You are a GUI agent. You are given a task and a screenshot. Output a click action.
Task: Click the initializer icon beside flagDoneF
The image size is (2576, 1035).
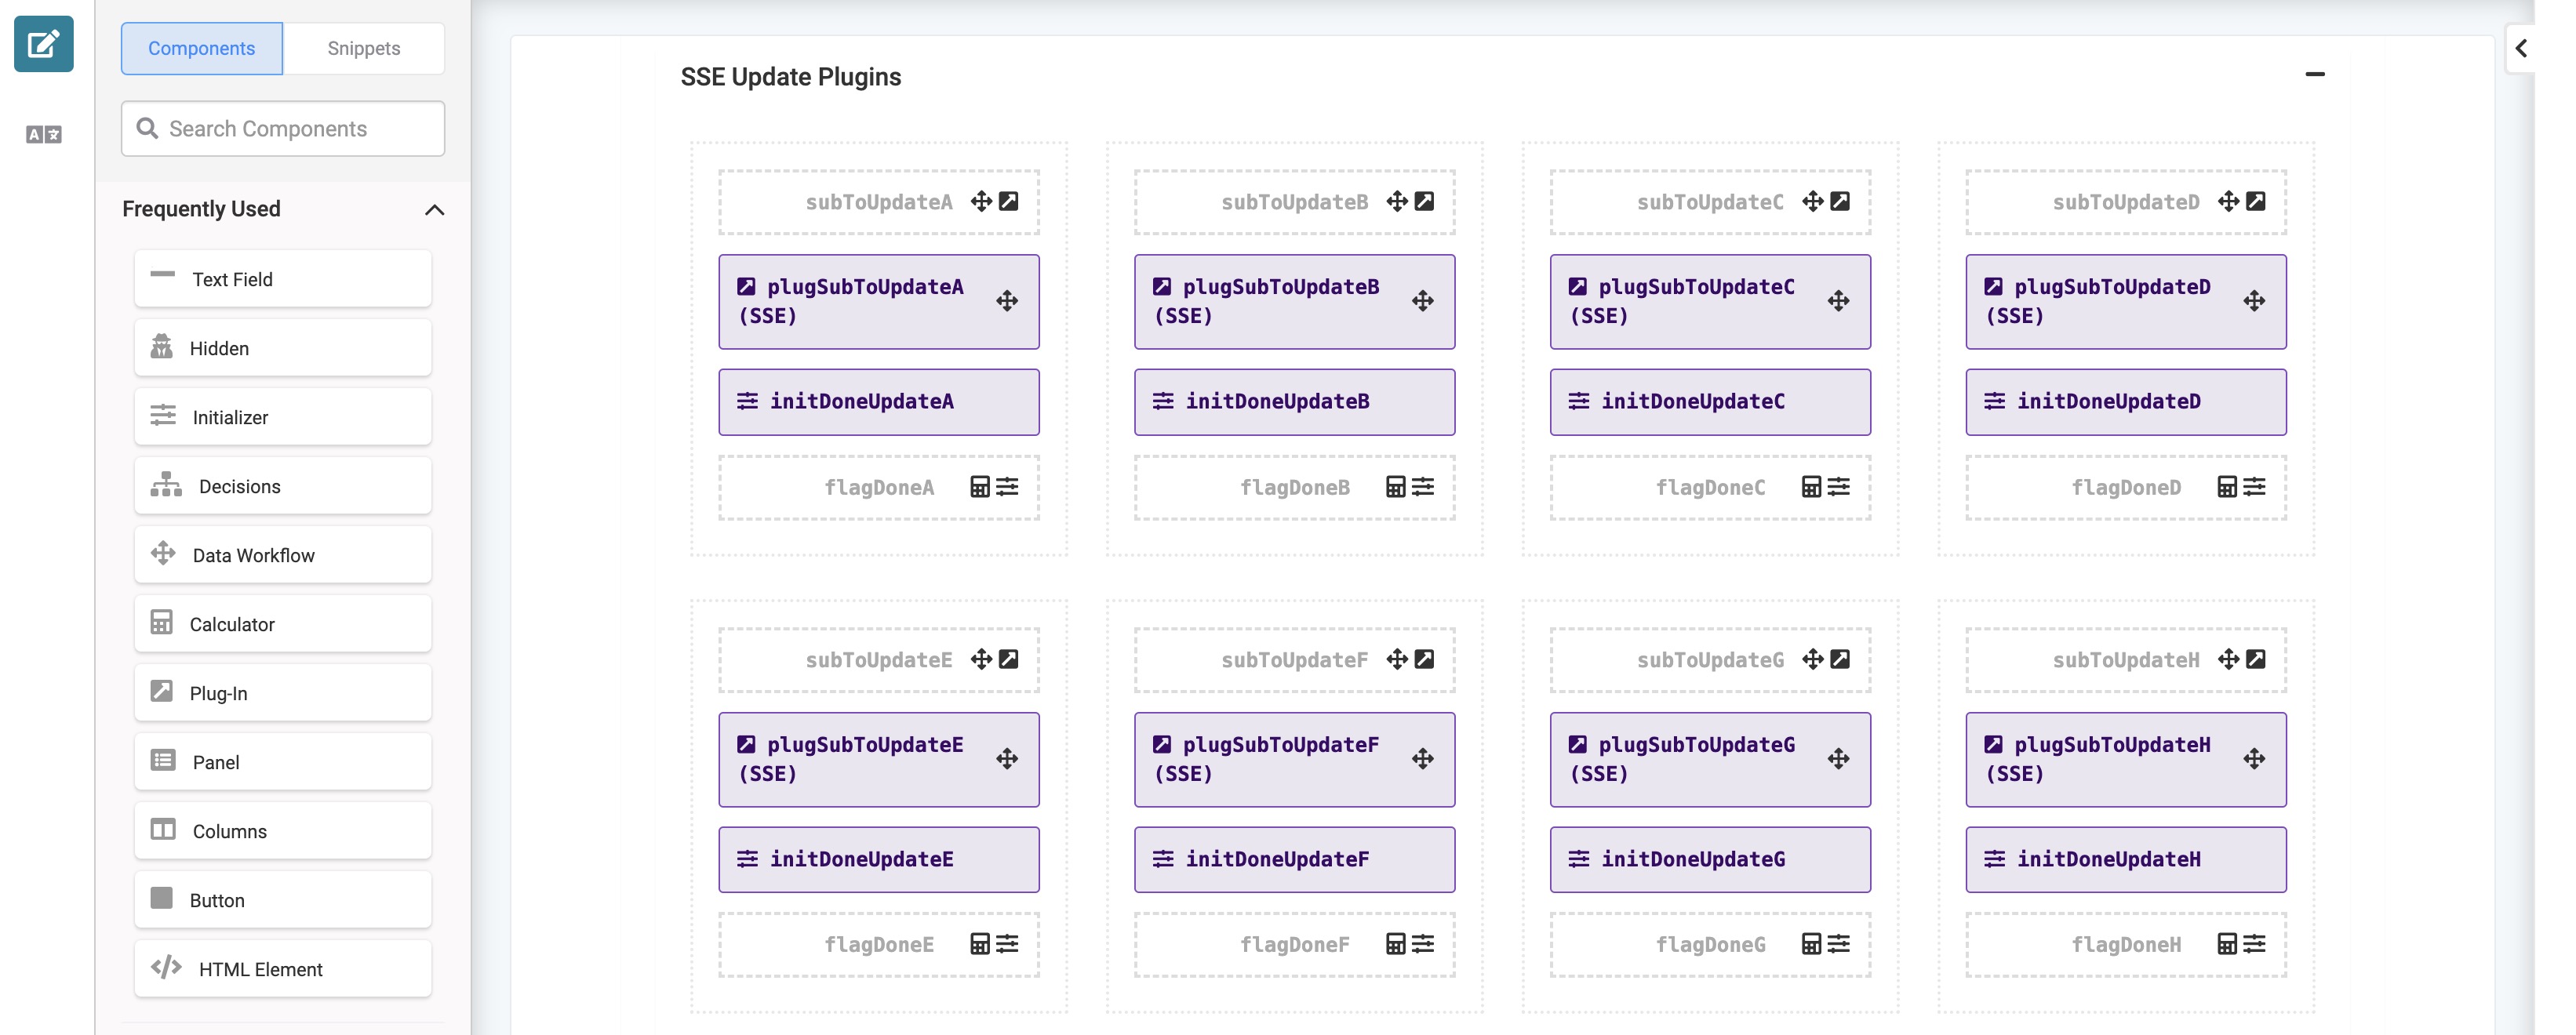(1423, 944)
